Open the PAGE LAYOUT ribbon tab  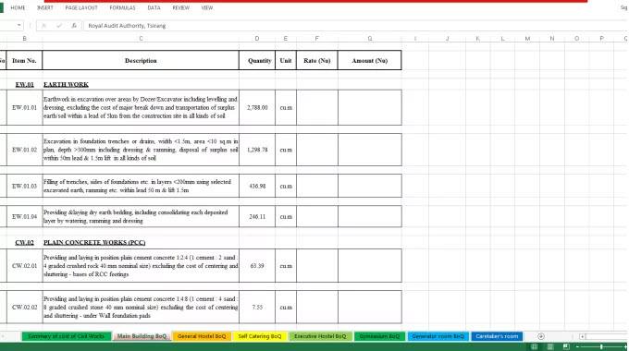81,7
